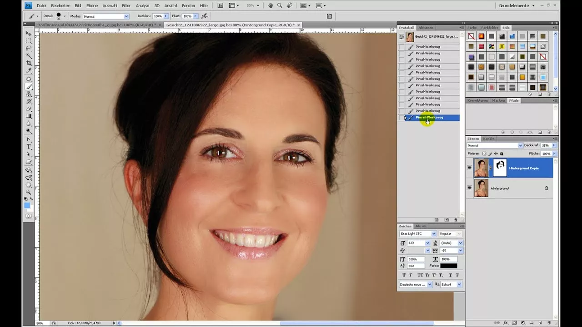Screen dimensions: 582x327
Task: Open the font size dropdown in Zeichen panel
Action: pos(427,243)
